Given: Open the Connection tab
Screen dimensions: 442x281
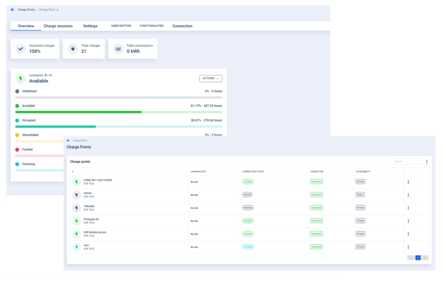Looking at the screenshot, I should [182, 26].
